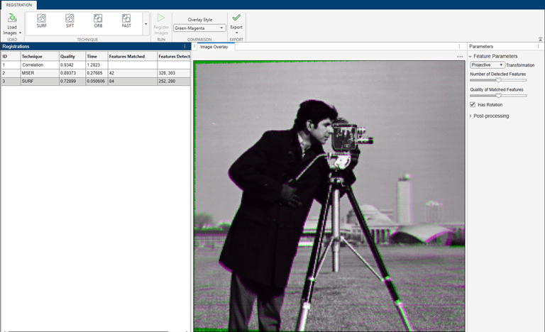Select the FAST technique icon
The height and width of the screenshot is (332, 545).
point(126,21)
